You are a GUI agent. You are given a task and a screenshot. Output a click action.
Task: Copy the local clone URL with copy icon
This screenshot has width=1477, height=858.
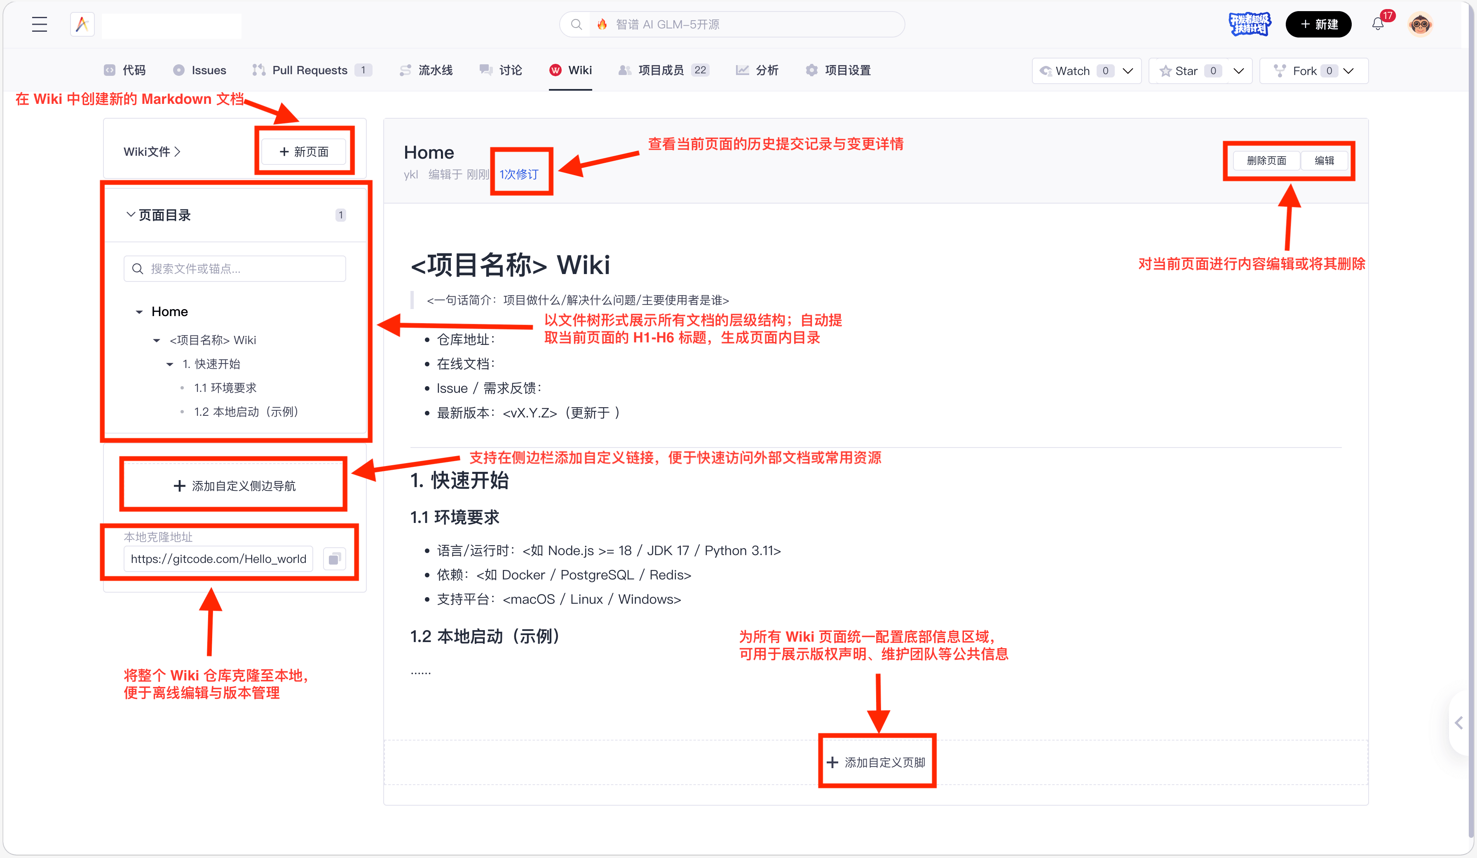(335, 558)
